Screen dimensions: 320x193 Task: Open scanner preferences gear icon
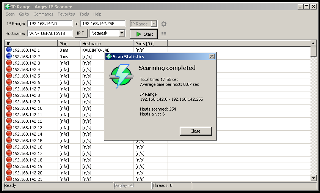[x=164, y=24]
